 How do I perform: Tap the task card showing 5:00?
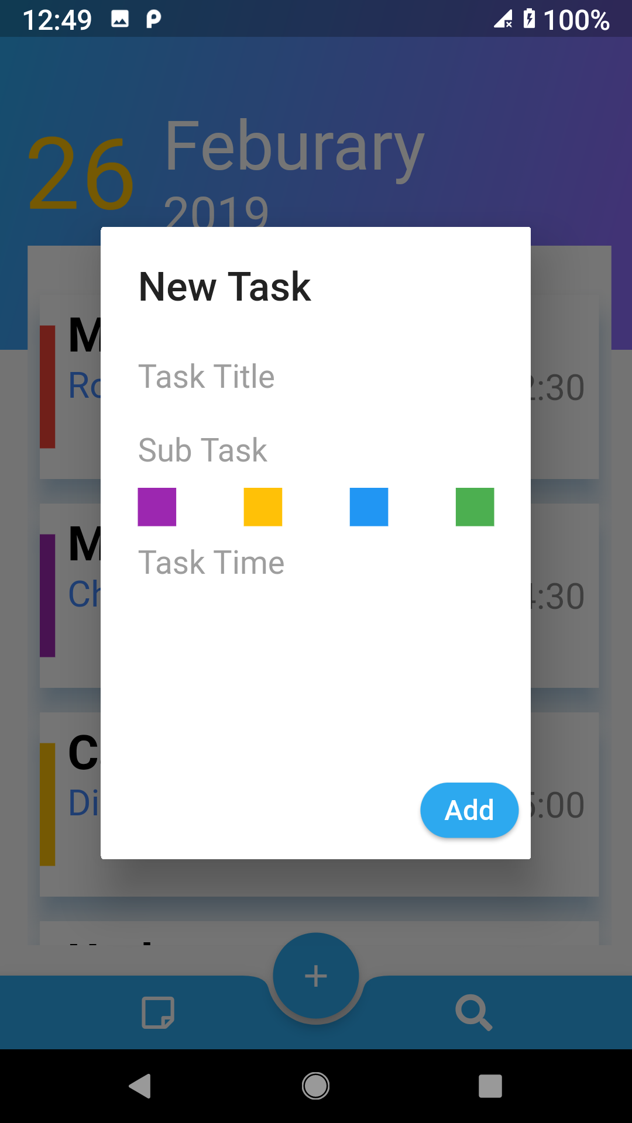[319, 804]
